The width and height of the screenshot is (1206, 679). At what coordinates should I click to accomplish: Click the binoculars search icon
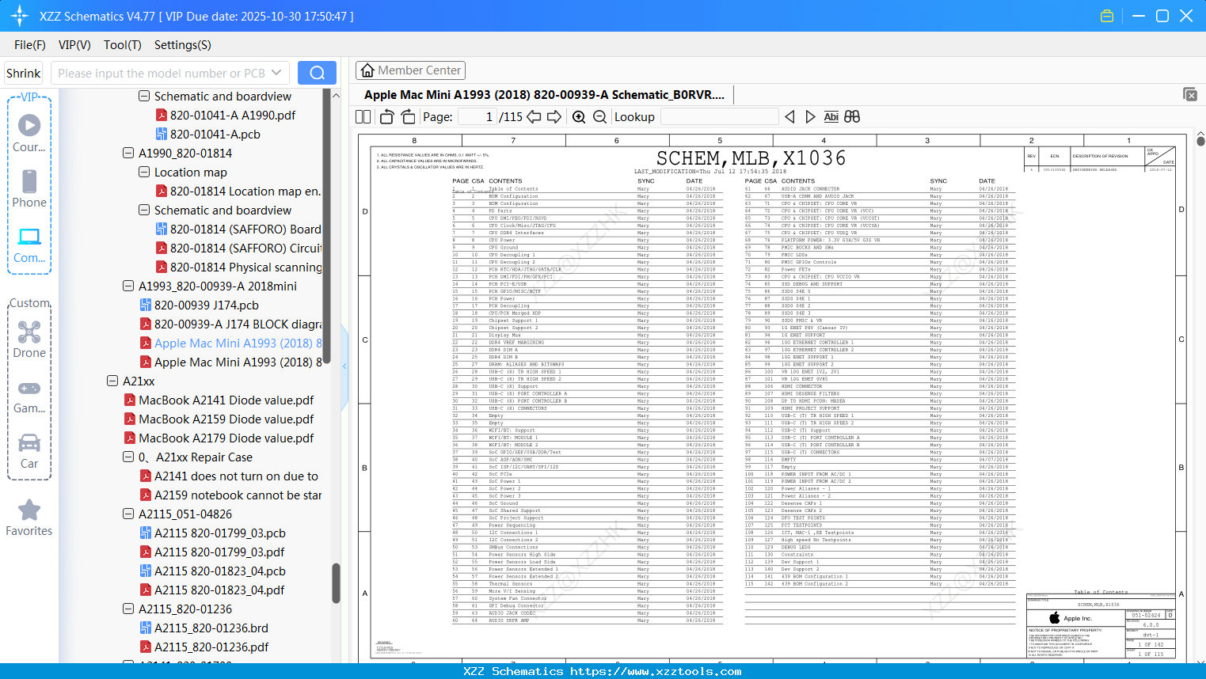(x=852, y=117)
